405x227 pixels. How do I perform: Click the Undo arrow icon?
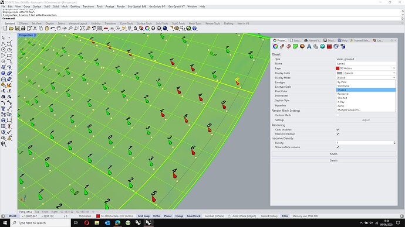[53, 28]
